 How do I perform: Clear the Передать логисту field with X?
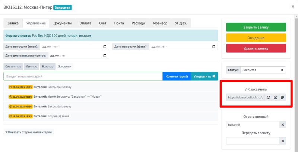tap(283, 141)
